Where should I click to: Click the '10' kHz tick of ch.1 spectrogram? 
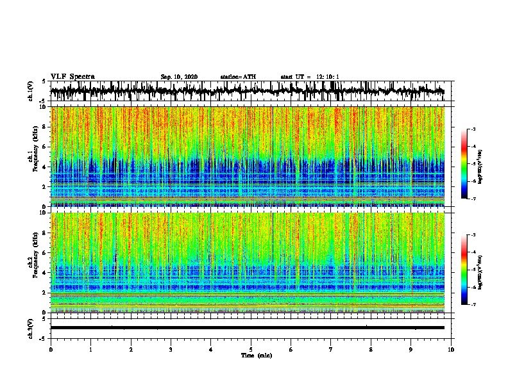coord(44,107)
